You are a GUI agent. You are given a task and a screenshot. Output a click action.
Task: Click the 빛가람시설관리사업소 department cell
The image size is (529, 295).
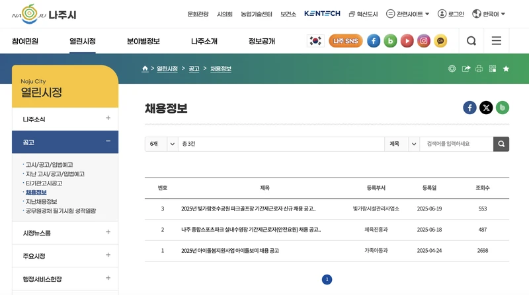coord(376,209)
